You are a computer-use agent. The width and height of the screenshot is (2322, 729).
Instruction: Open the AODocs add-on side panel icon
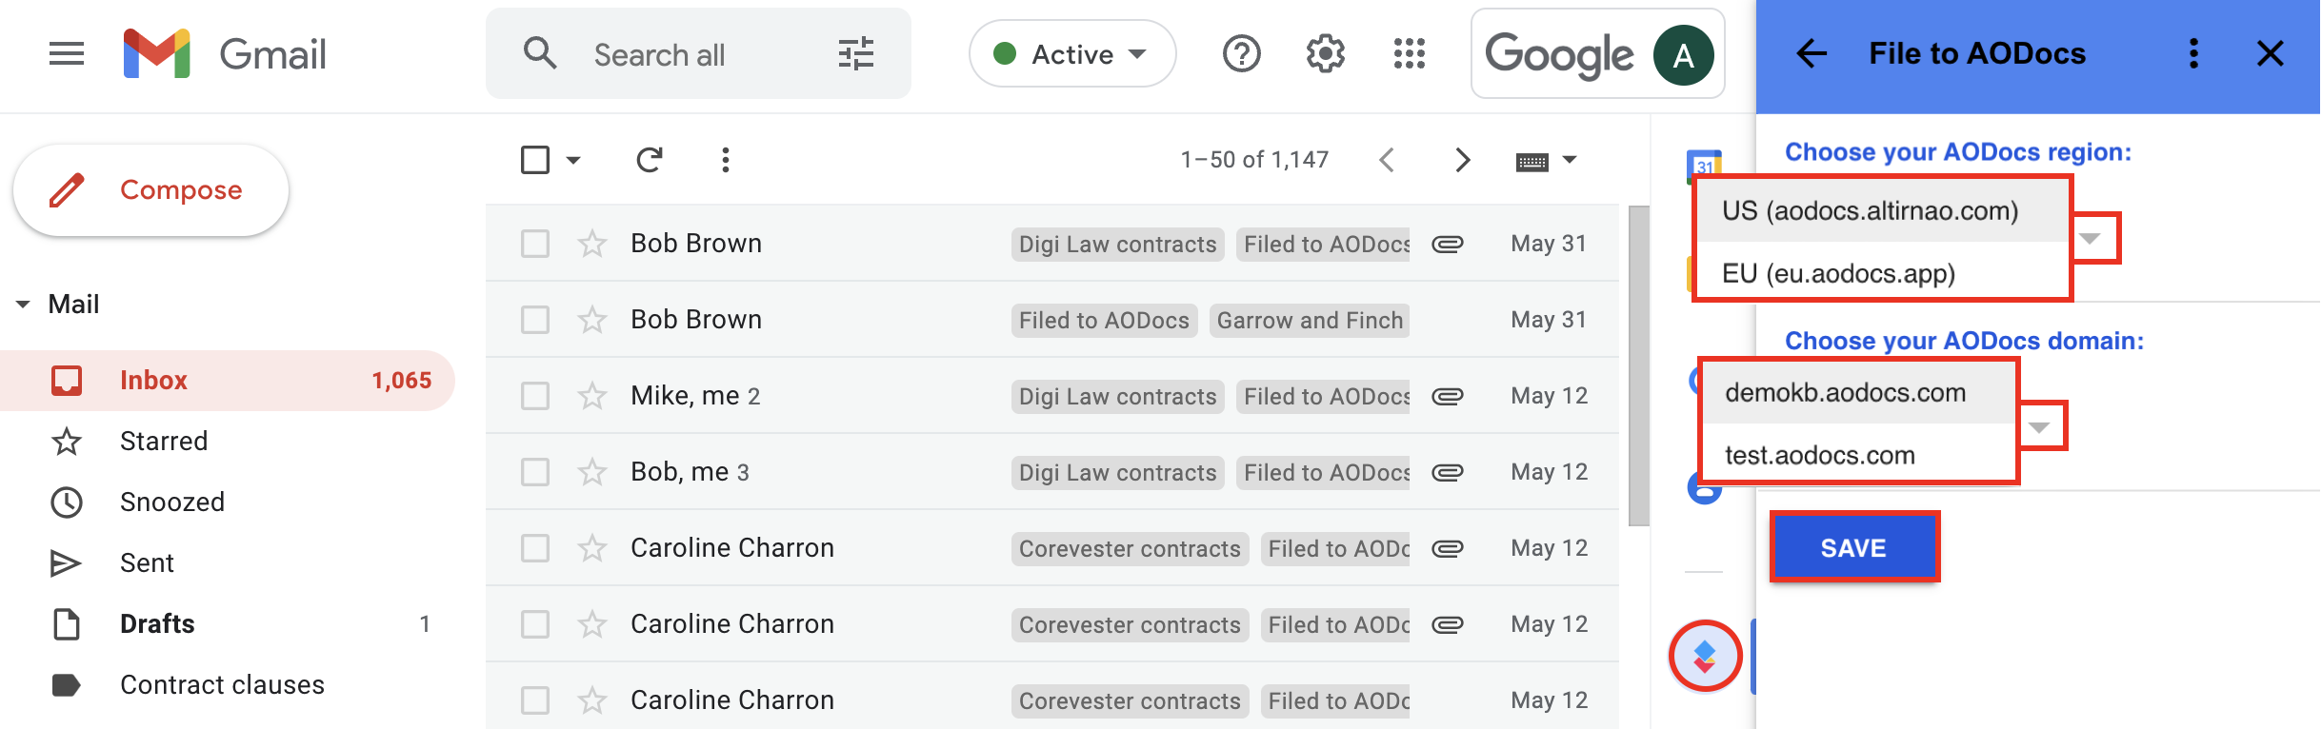(1705, 656)
